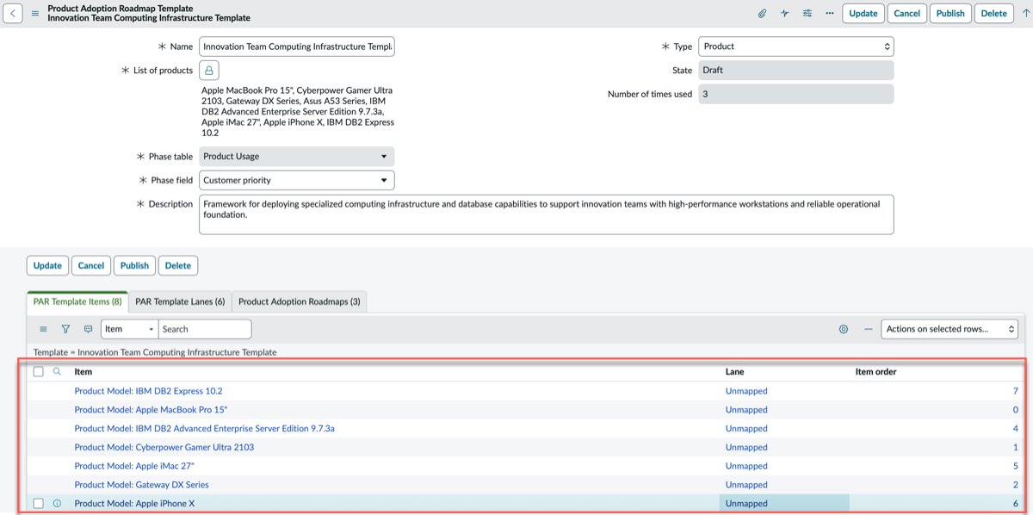
Task: Click the top Cancel button
Action: (907, 13)
